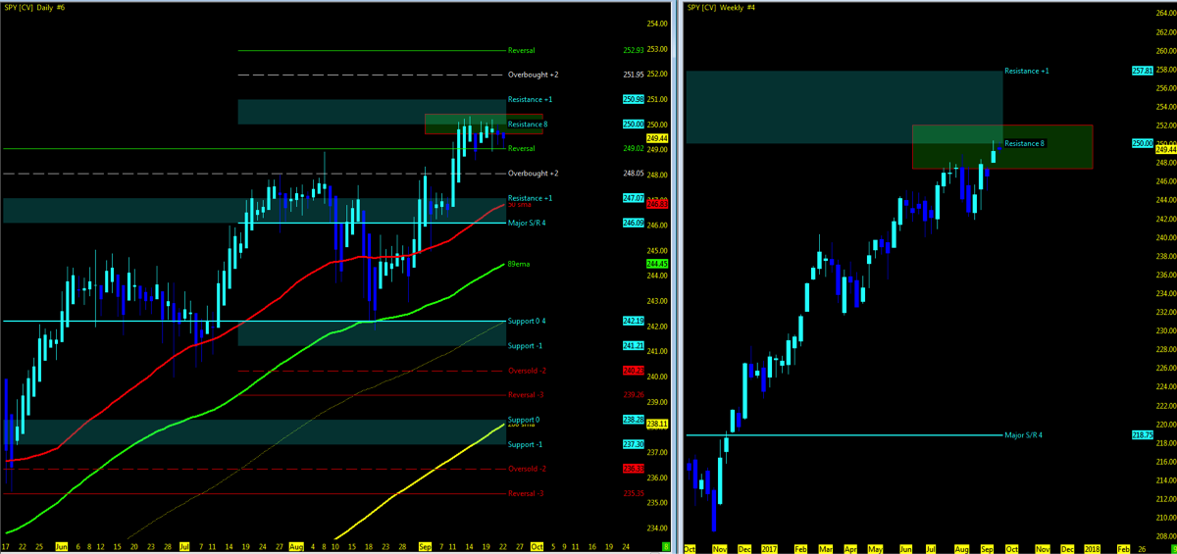Select the Oversold -2 label near 240
The height and width of the screenshot is (554, 1177).
point(527,371)
